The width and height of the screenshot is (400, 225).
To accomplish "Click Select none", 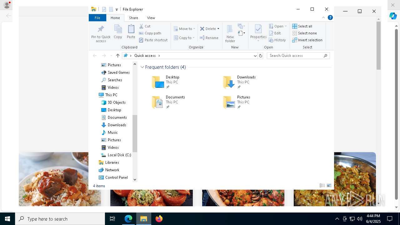I will click(304, 33).
